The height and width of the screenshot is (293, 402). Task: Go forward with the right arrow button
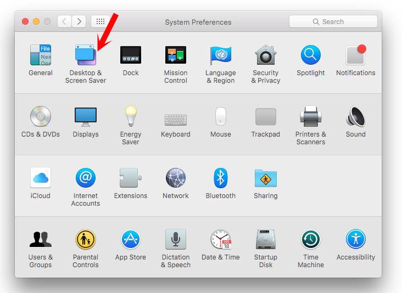[79, 21]
